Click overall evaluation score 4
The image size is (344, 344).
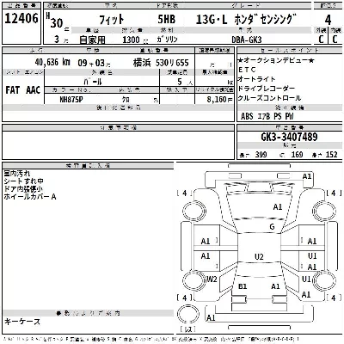click(328, 20)
